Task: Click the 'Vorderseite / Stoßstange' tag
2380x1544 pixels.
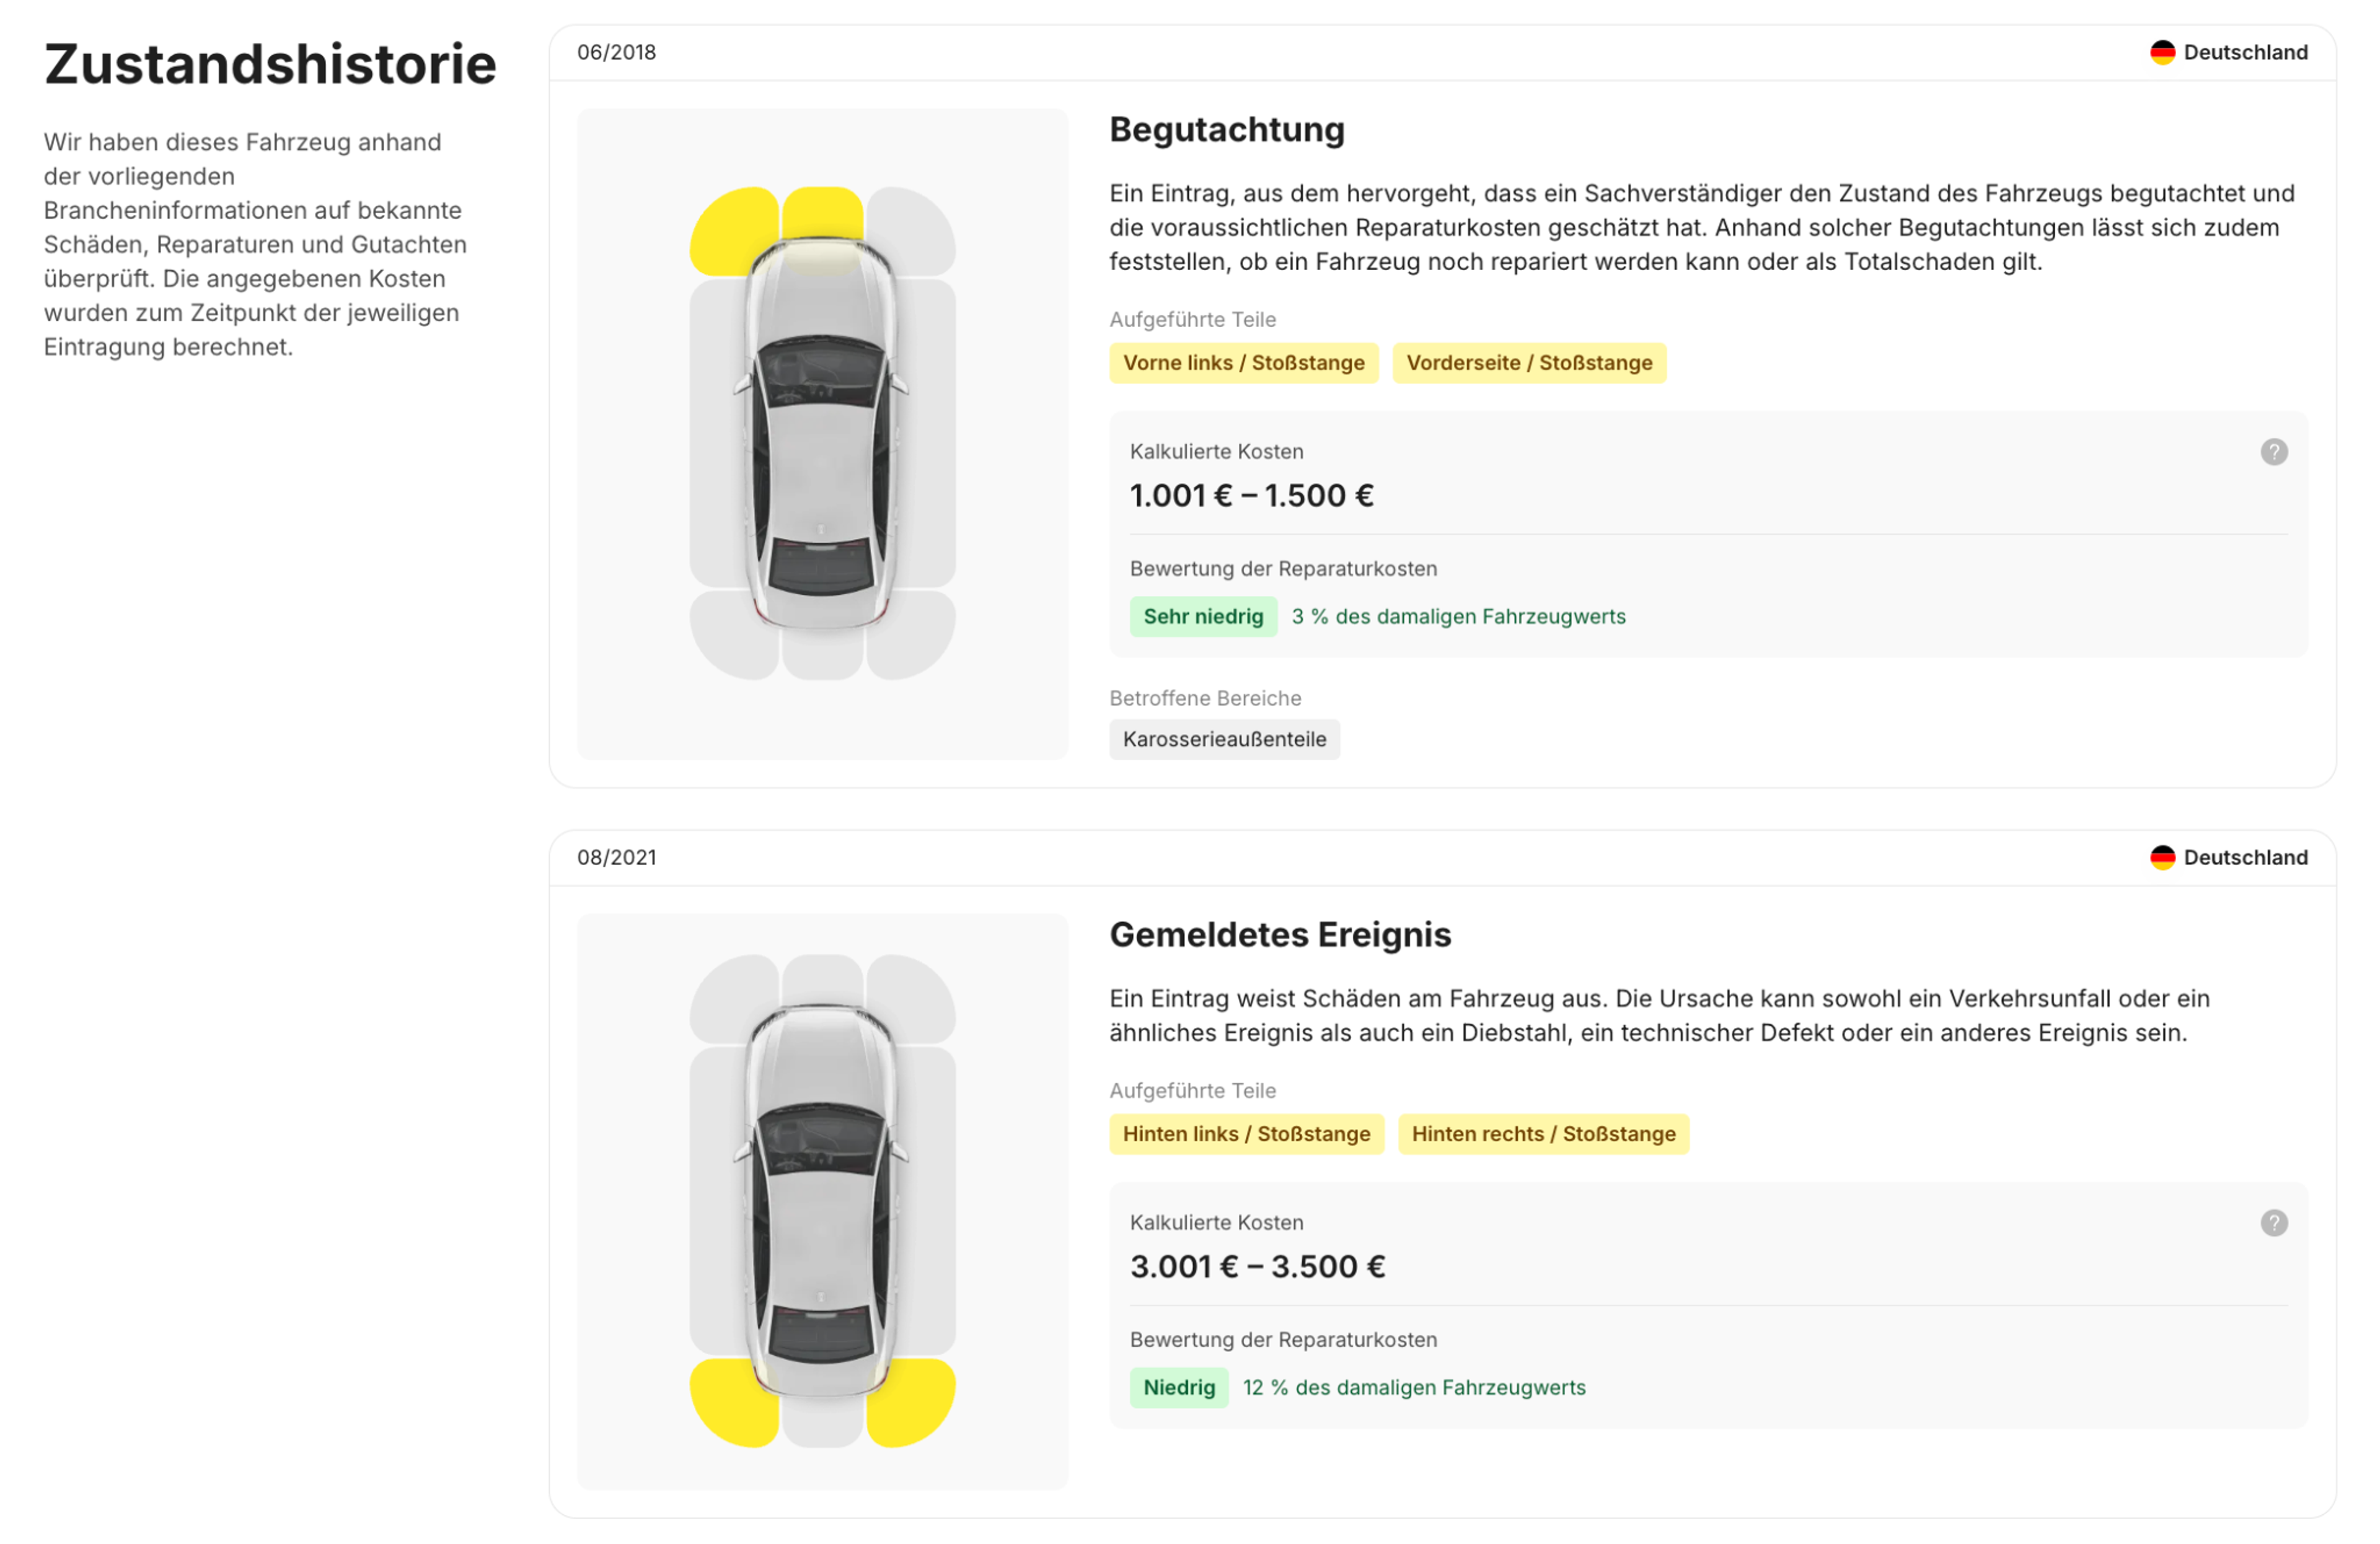Action: pos(1529,362)
